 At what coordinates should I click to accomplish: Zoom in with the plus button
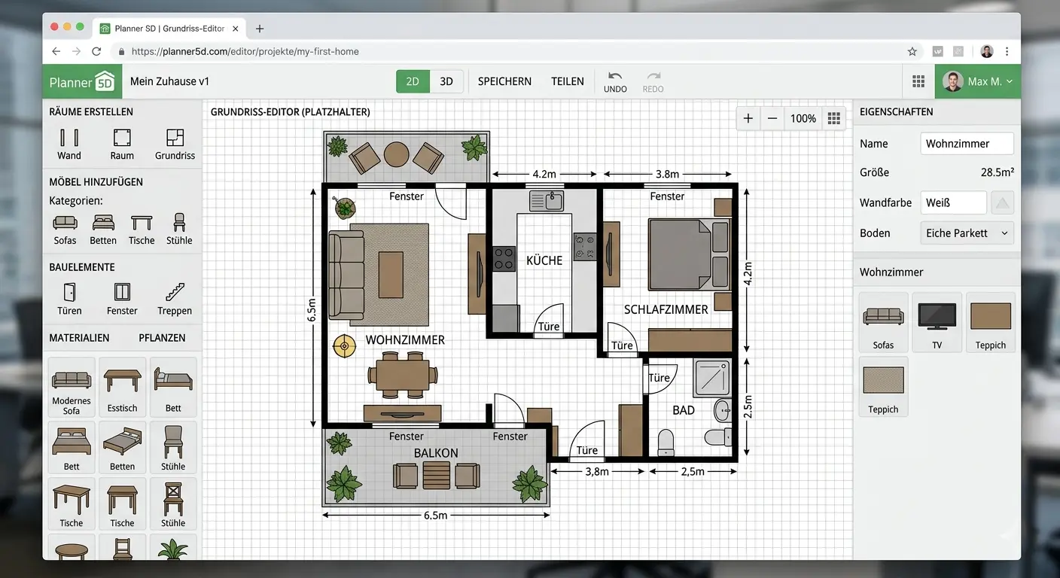click(x=748, y=118)
